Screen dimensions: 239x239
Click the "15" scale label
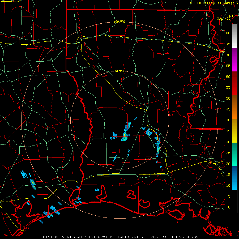tap(228, 175)
